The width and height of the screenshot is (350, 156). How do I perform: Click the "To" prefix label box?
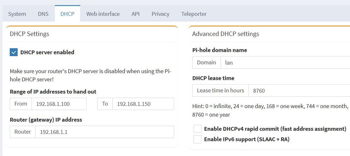(x=105, y=104)
